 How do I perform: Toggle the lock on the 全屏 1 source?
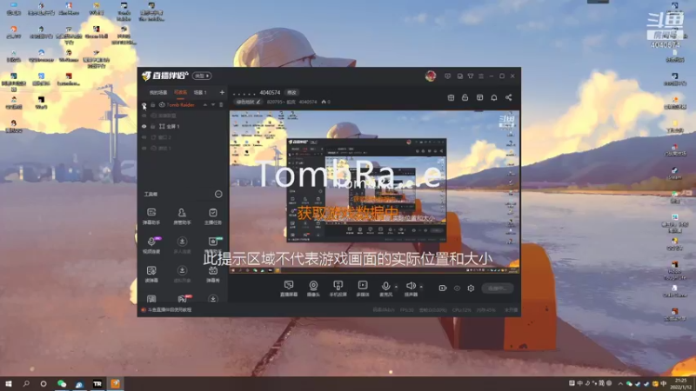(153, 126)
